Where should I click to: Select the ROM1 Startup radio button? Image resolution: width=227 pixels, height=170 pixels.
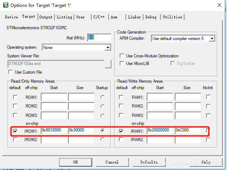[x=102, y=97]
